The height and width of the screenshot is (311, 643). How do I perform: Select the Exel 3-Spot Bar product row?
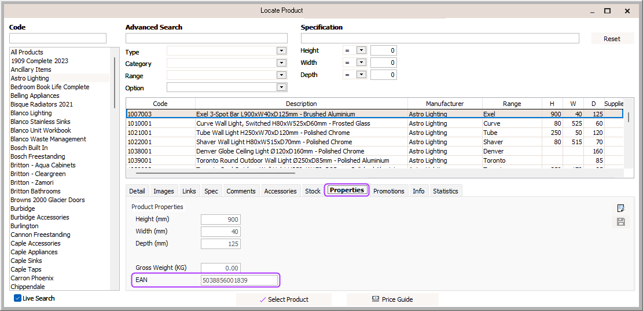[x=375, y=114]
